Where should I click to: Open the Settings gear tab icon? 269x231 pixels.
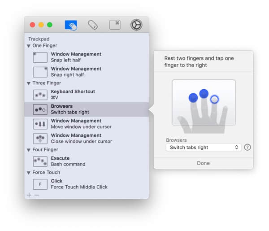136,25
